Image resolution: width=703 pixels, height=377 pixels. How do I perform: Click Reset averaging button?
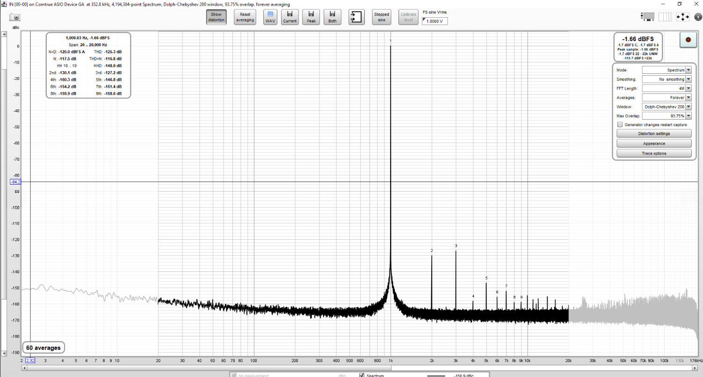coord(245,17)
